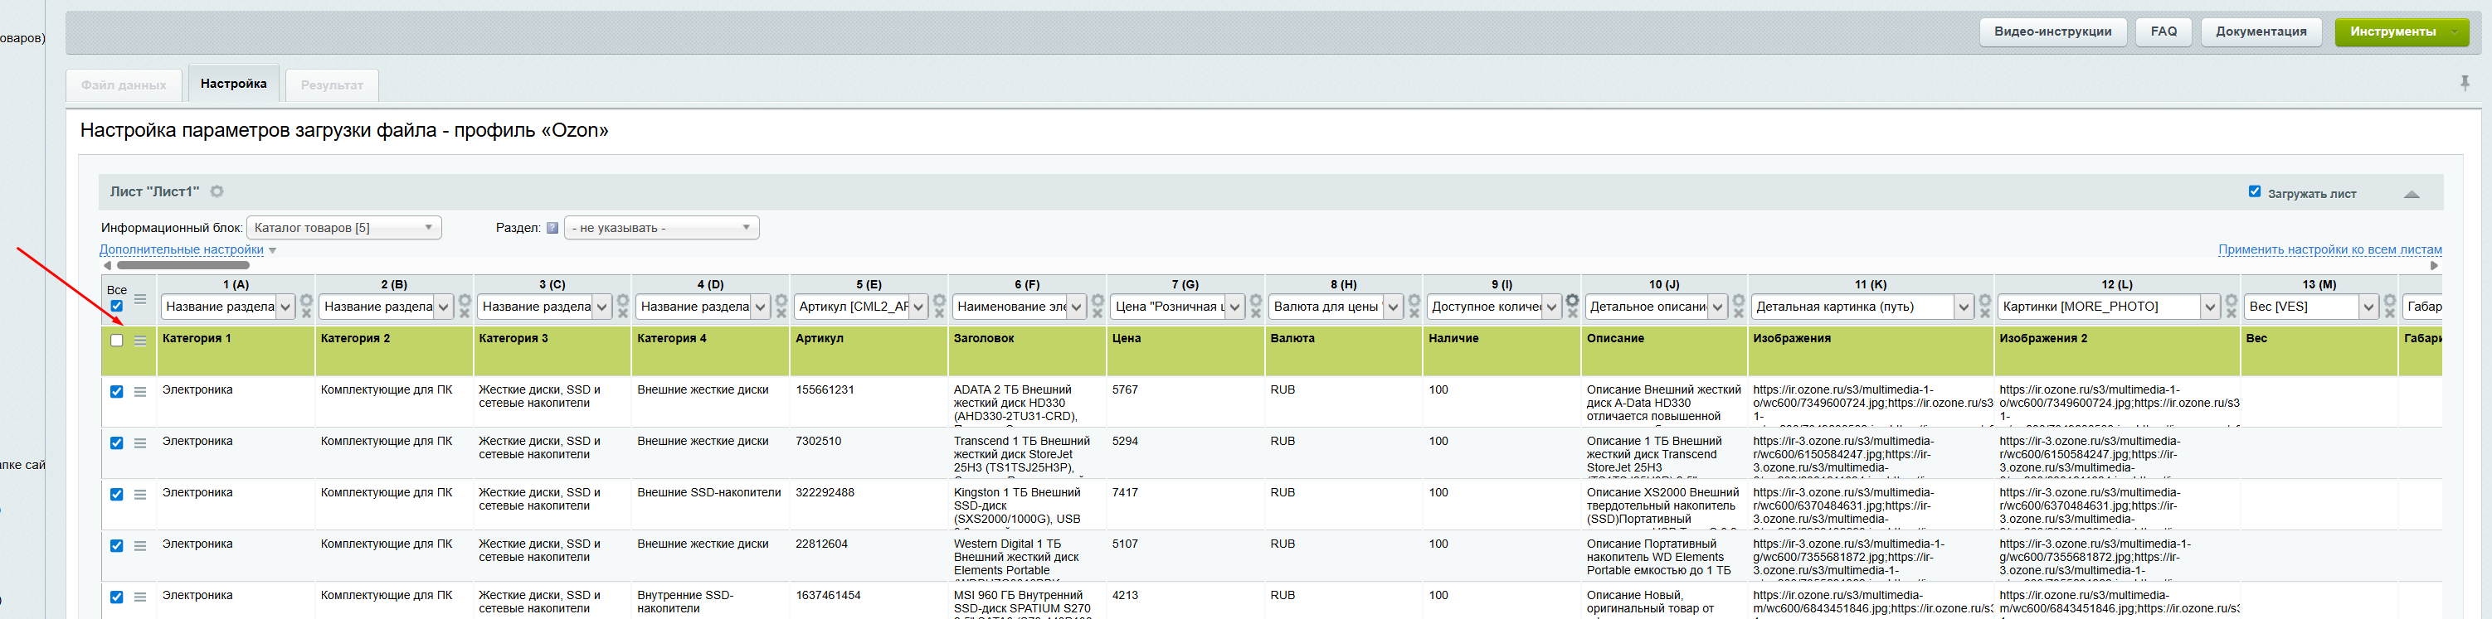The height and width of the screenshot is (619, 2492).
Task: Remove field mapping via X on column 1 (A)
Action: click(307, 313)
